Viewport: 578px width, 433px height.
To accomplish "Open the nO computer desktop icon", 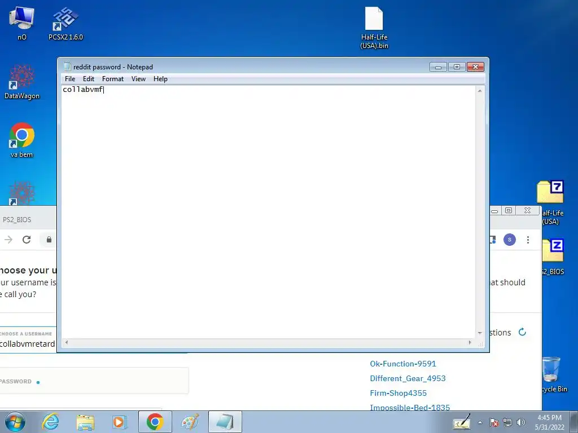I will click(22, 23).
